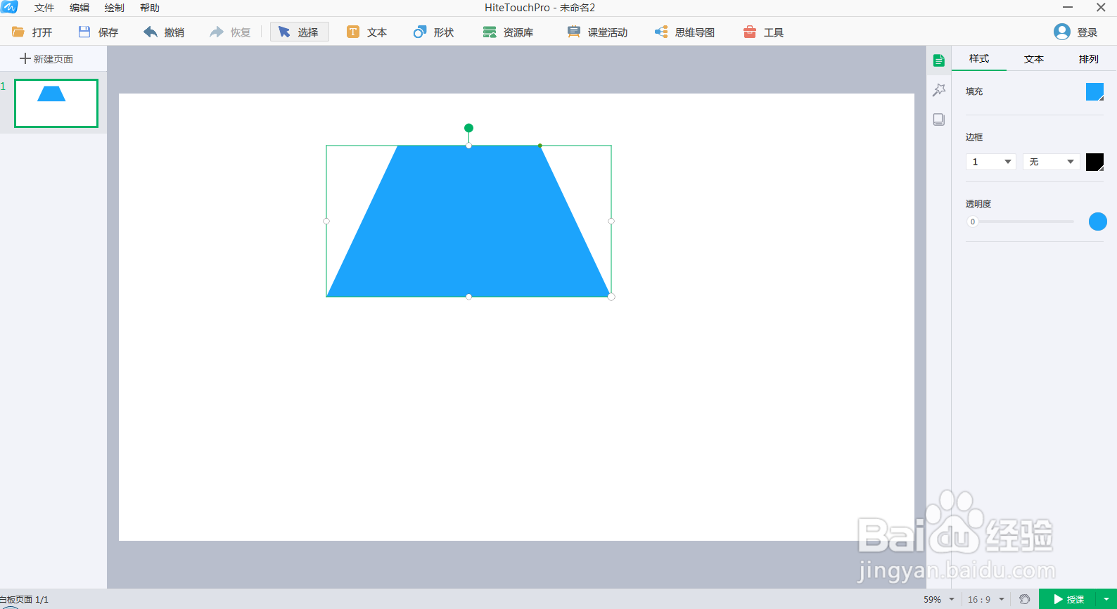Open the 帮助 menu

(150, 8)
